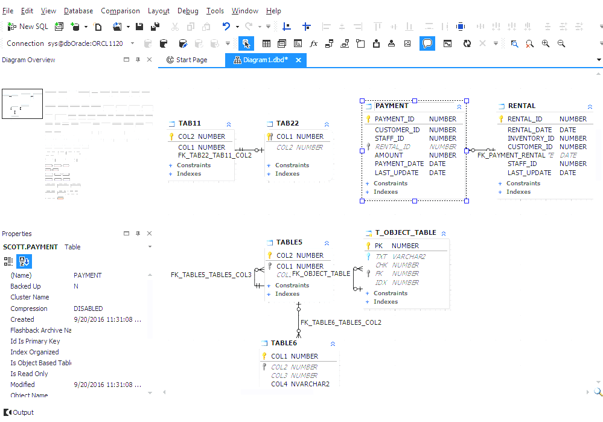Click the Output button at the bottom

point(19,412)
